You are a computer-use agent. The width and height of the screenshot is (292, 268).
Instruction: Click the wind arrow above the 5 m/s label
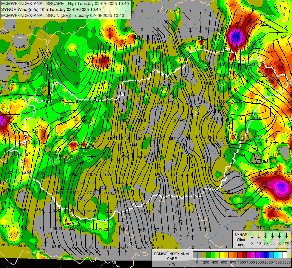click(252, 235)
